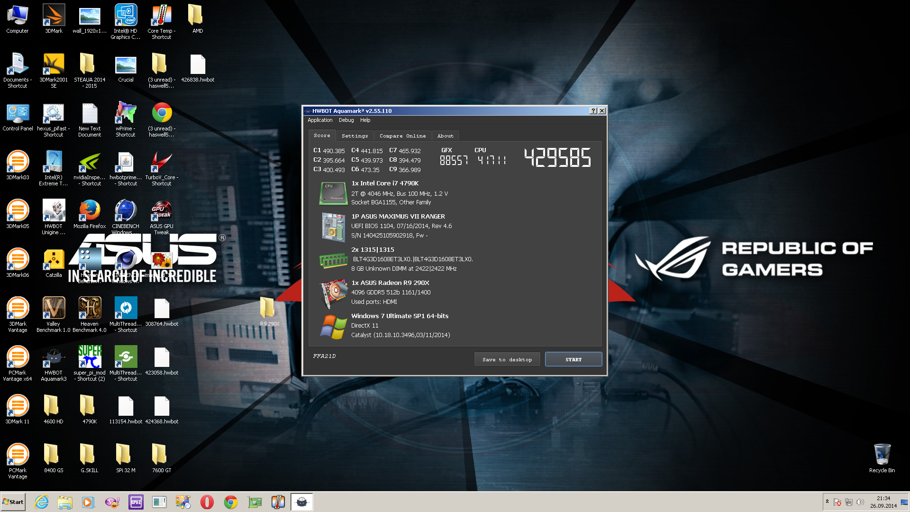The width and height of the screenshot is (910, 512).
Task: Open Opera browser from taskbar
Action: click(207, 502)
